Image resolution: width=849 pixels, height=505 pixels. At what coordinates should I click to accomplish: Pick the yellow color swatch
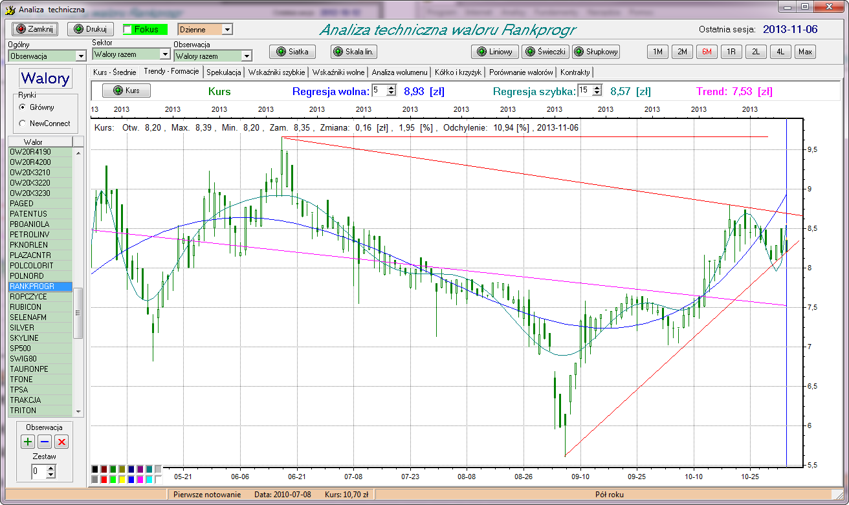(122, 479)
